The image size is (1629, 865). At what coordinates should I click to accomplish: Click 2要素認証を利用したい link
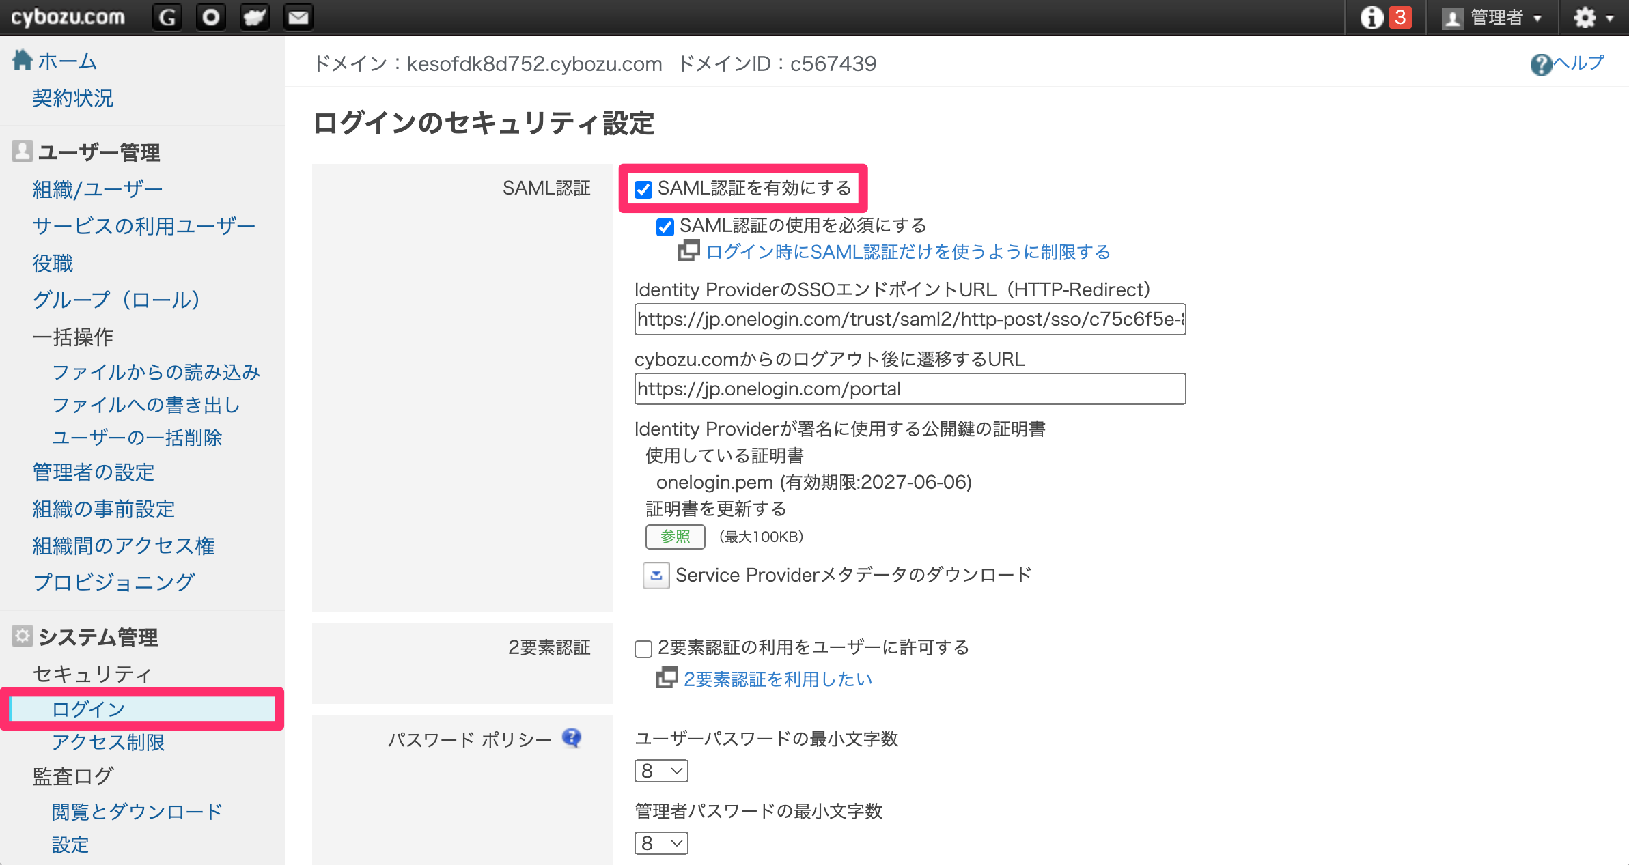click(778, 679)
